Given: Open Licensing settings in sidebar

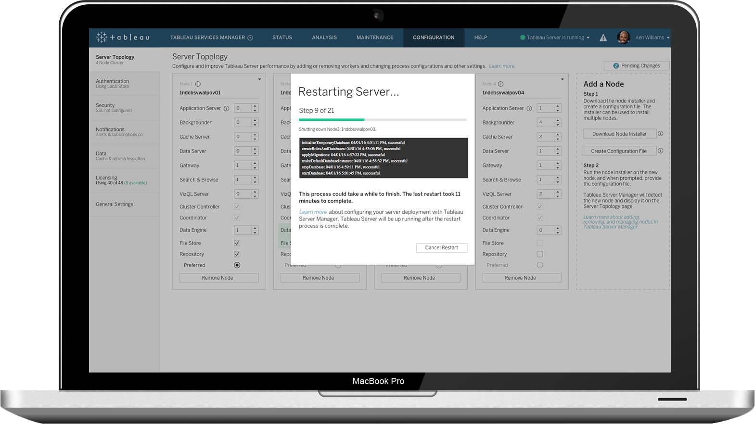Looking at the screenshot, I should tap(124, 180).
